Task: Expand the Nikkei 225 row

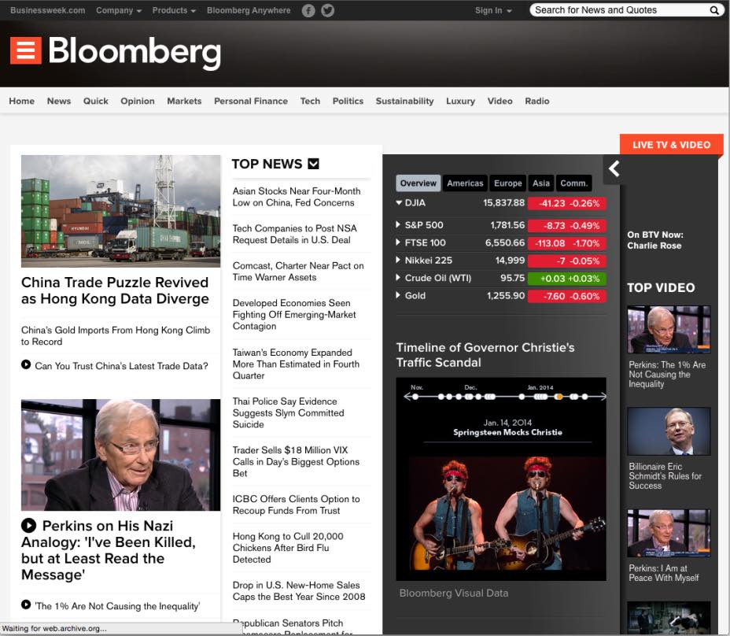Action: click(x=398, y=260)
